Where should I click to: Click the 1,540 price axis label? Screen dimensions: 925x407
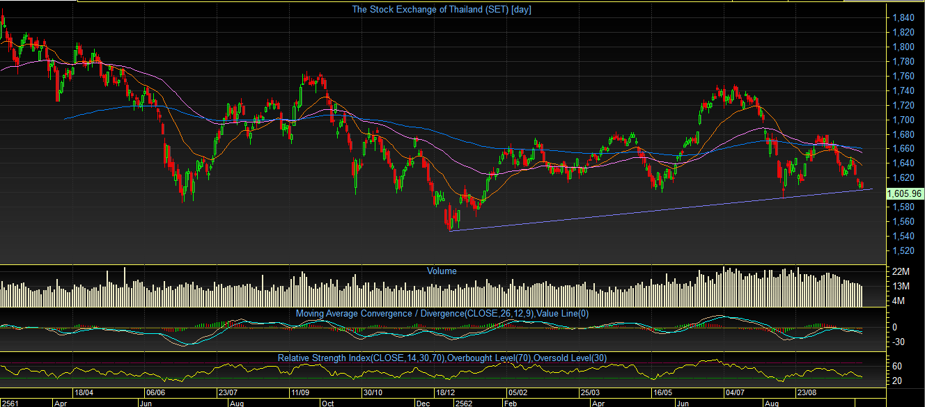pos(903,236)
